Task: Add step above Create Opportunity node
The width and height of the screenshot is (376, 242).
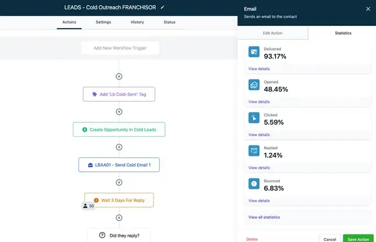Action: tap(119, 112)
